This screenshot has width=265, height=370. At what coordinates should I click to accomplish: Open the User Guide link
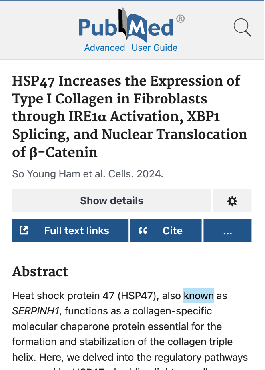(x=155, y=48)
